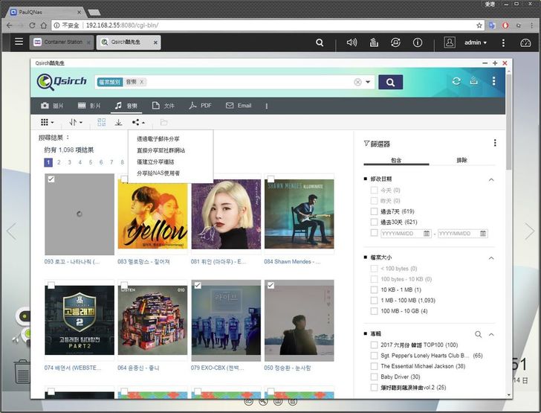
Task: Open the sort order dropdown
Action: point(75,122)
